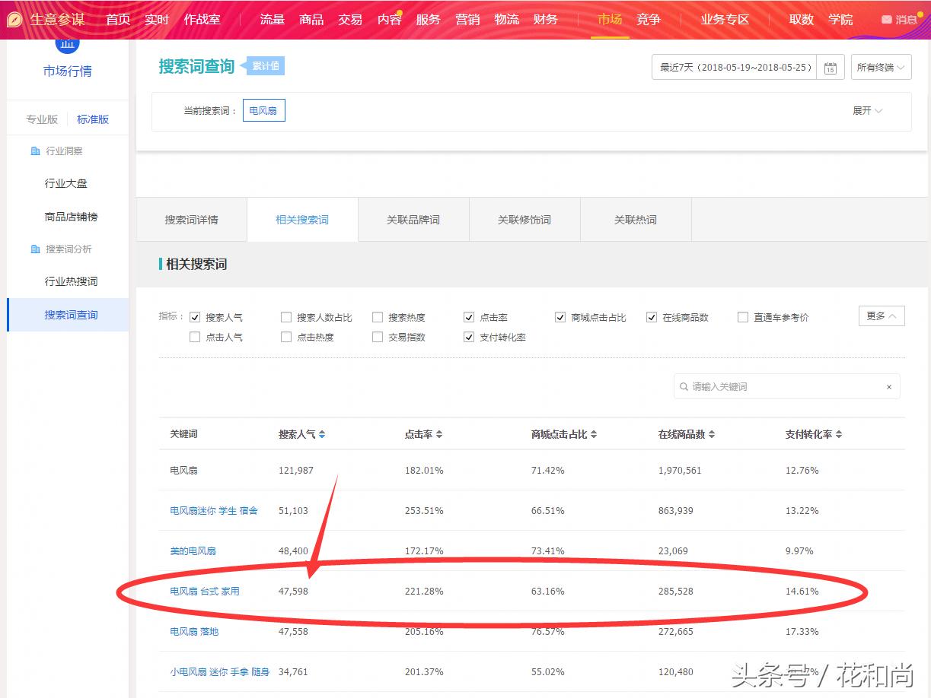Switch to 标准版 in the sidebar

point(92,119)
